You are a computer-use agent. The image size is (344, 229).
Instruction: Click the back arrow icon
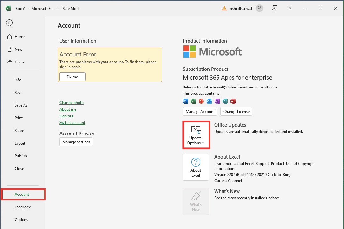tap(10, 23)
